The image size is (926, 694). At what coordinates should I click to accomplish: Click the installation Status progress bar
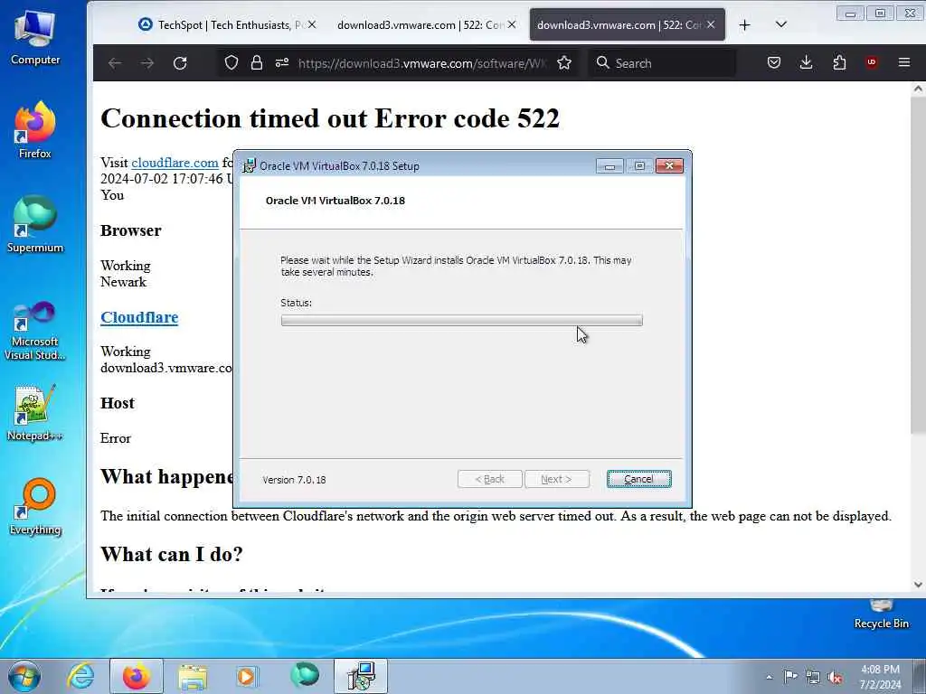[x=462, y=321]
